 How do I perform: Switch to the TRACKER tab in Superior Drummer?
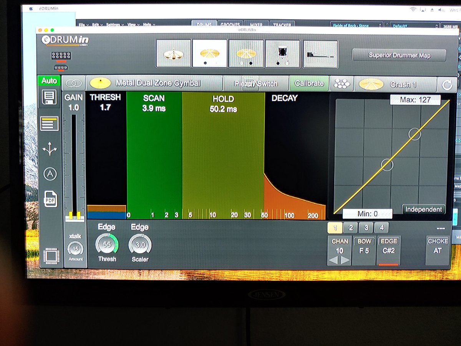coord(282,25)
